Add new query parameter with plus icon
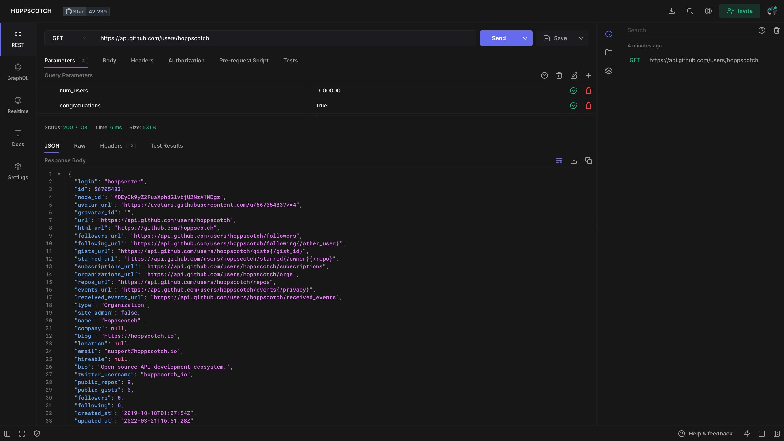Screen dimensions: 784x441 tap(588, 75)
